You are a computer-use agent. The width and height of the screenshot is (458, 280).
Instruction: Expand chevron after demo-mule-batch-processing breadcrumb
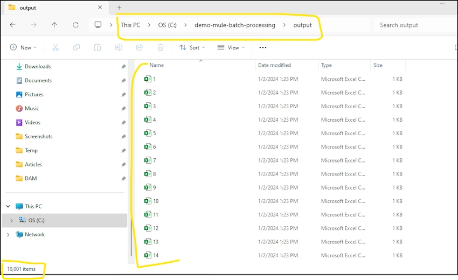[284, 25]
